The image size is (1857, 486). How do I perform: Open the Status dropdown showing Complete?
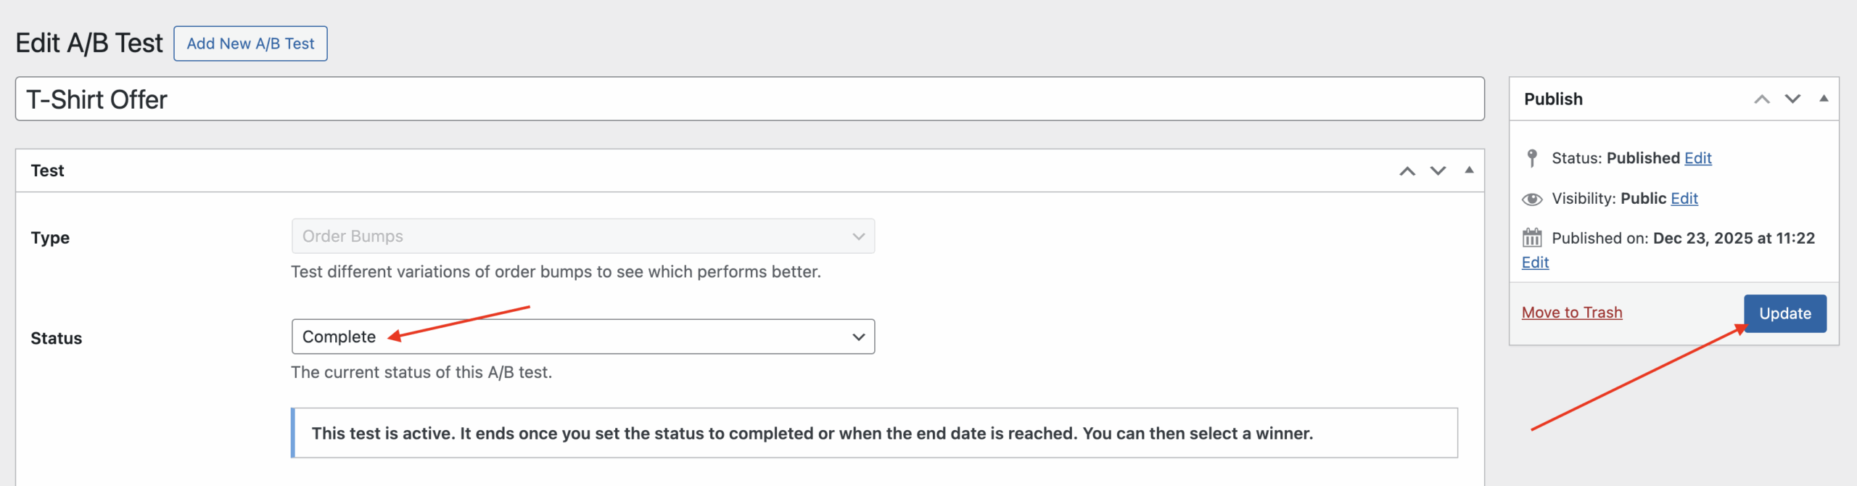coord(582,337)
